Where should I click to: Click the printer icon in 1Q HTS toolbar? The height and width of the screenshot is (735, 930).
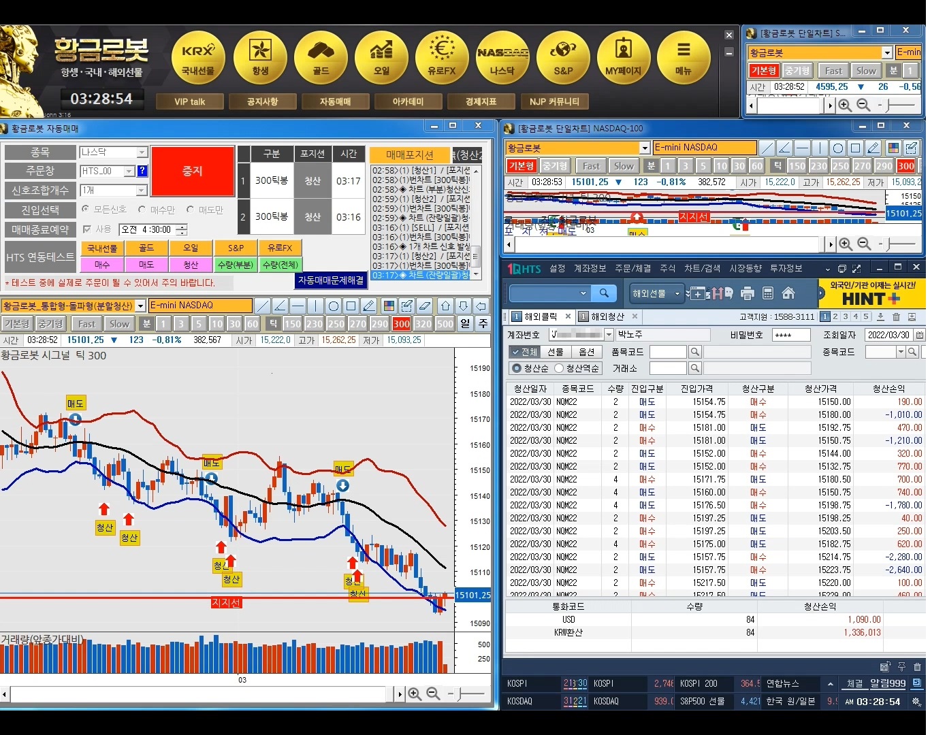747,293
